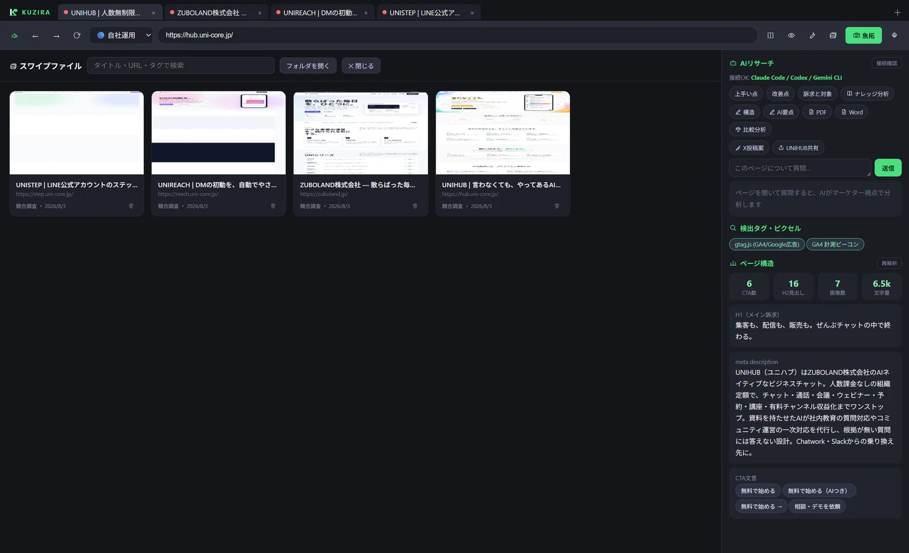Click the フォルダを開く button
The height and width of the screenshot is (553, 909).
[308, 66]
